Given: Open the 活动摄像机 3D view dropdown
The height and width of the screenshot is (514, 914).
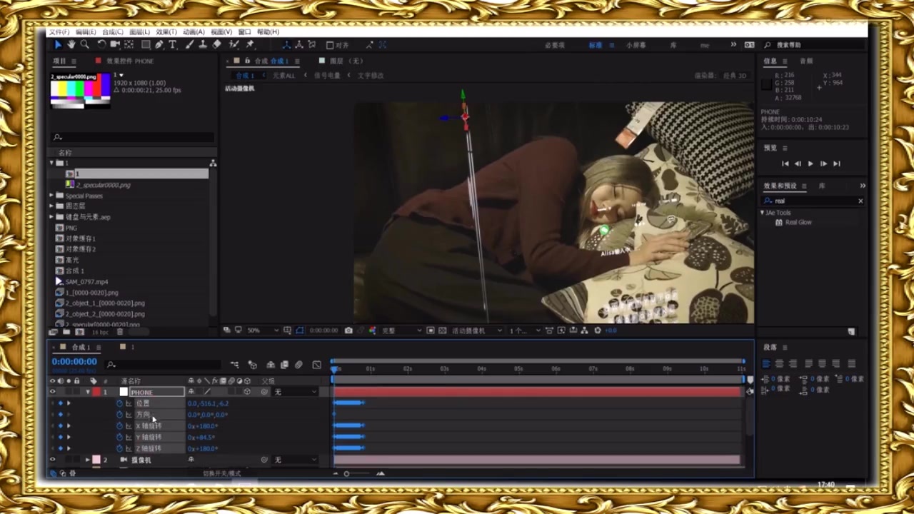Looking at the screenshot, I should click(x=477, y=331).
